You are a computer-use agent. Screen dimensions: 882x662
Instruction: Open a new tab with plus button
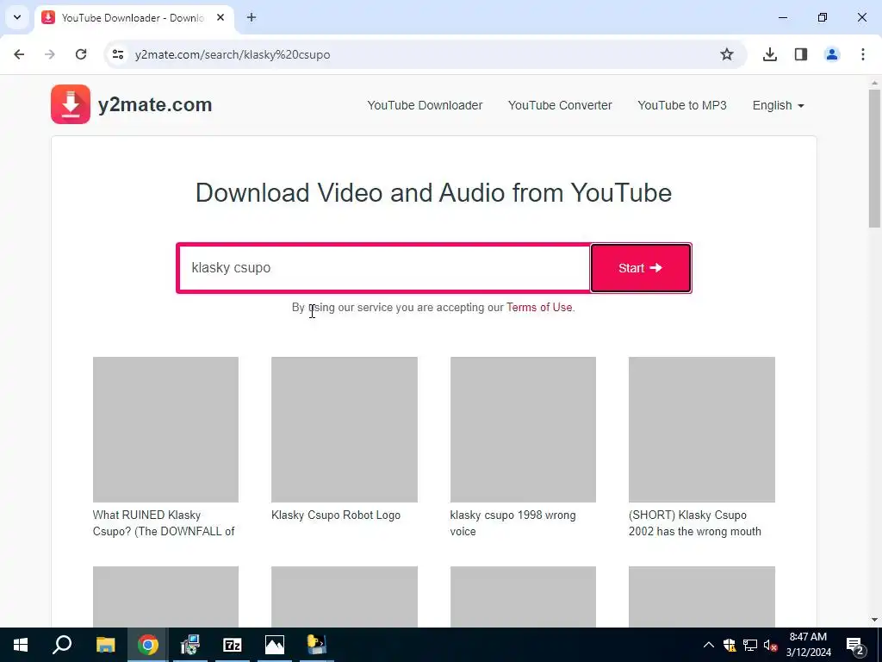(252, 17)
